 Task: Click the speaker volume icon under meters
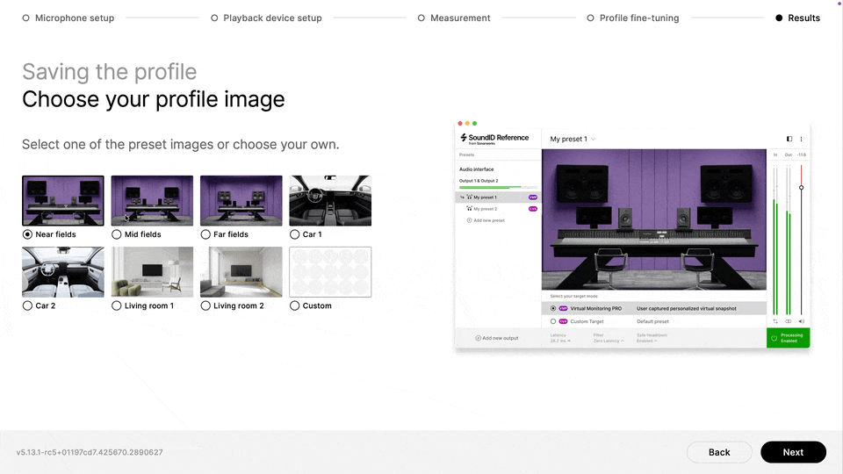coord(801,321)
